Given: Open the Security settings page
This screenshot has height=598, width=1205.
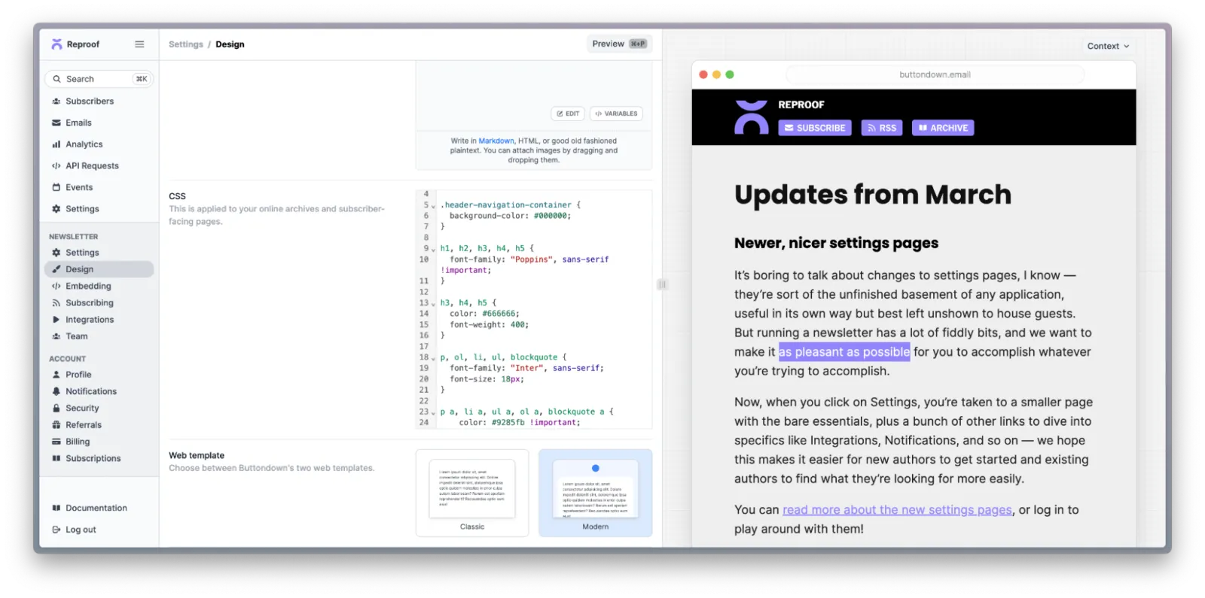Looking at the screenshot, I should 82,408.
